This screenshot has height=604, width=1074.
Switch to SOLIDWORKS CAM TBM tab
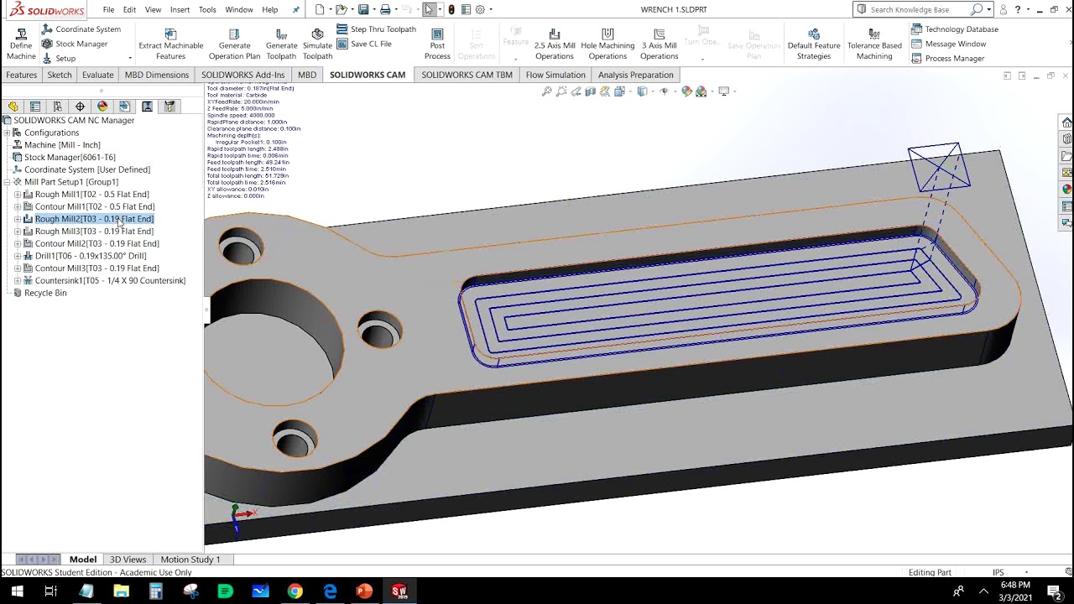coord(467,75)
